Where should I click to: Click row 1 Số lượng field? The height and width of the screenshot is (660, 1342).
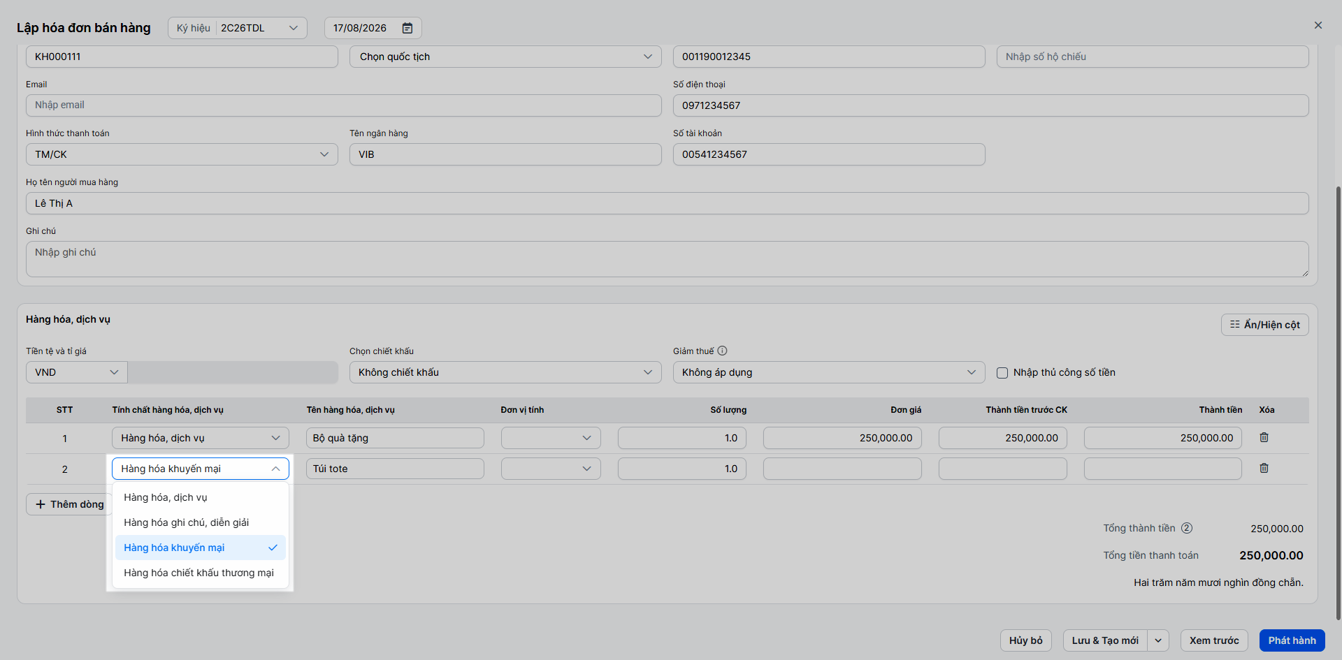tap(682, 438)
